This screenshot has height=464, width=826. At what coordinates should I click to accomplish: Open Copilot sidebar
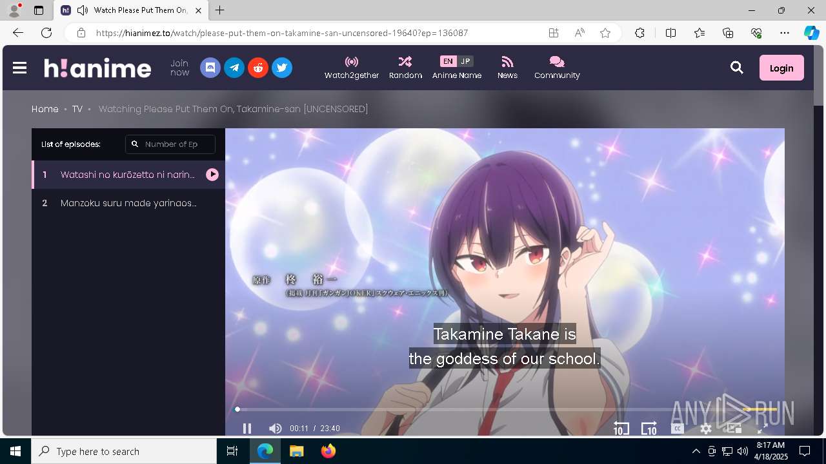pyautogui.click(x=811, y=33)
